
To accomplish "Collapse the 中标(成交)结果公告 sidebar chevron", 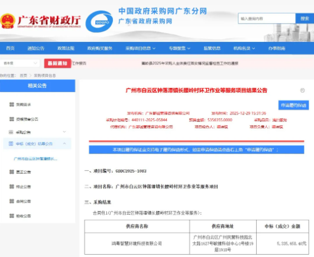I will (x=64, y=144).
